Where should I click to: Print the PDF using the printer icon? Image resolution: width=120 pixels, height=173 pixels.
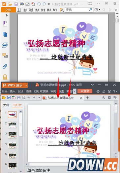(22, 4)
